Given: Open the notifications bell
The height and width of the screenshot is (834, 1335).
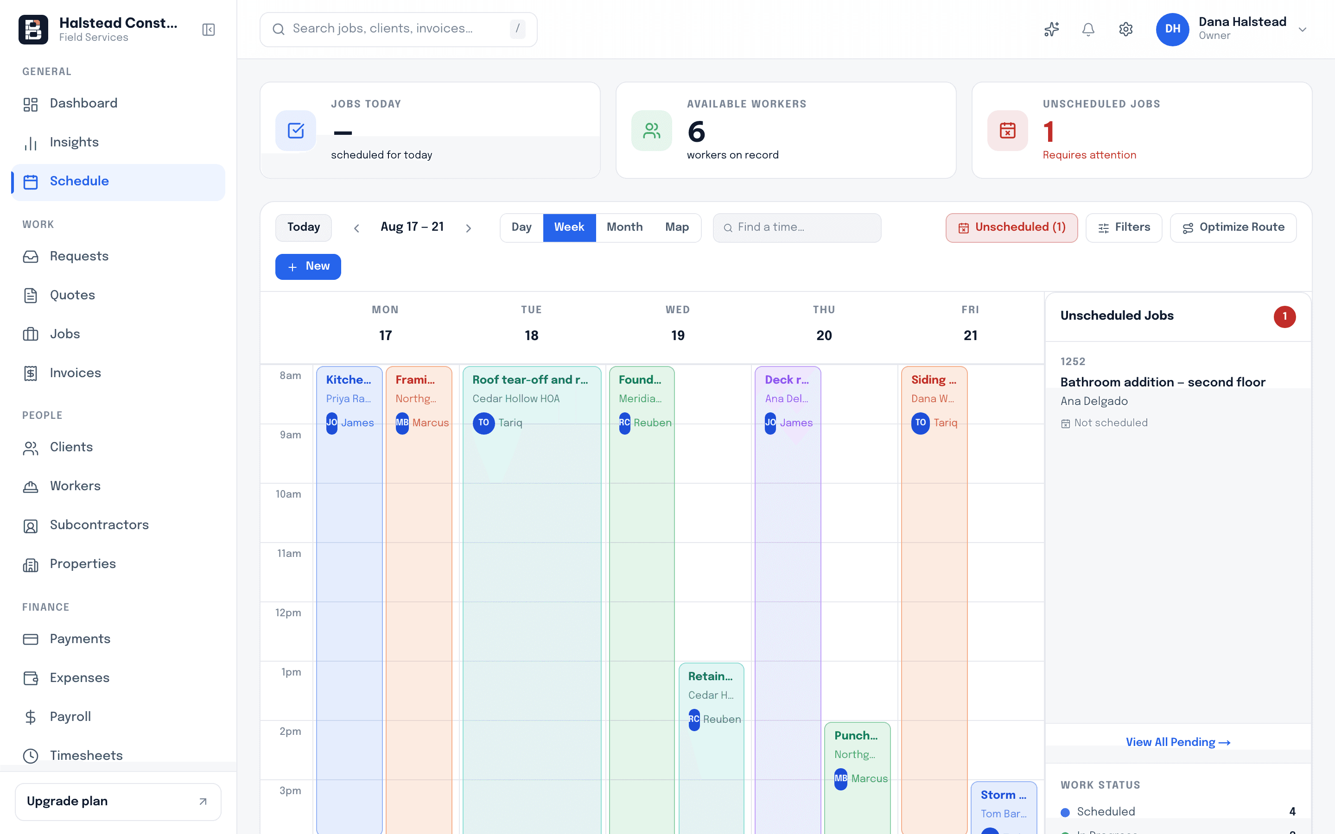Looking at the screenshot, I should [1088, 29].
